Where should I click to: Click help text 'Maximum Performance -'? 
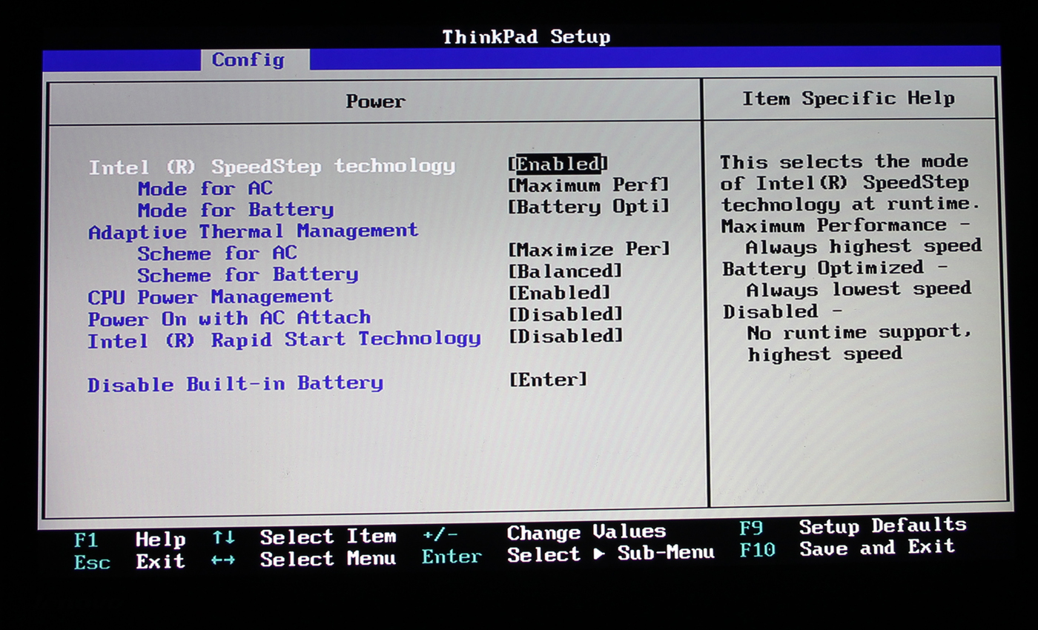(845, 225)
